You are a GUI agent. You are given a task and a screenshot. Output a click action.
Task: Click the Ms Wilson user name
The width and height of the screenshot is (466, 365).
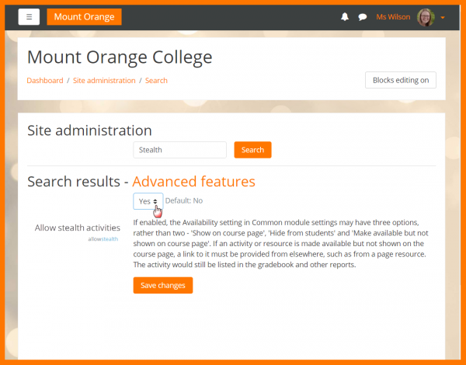394,17
